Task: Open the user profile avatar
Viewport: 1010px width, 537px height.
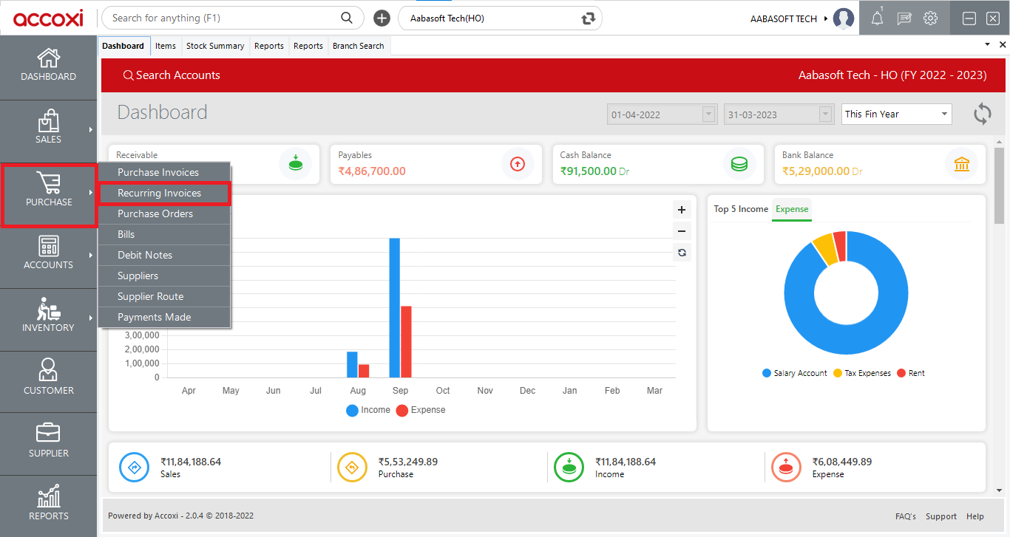Action: point(843,18)
